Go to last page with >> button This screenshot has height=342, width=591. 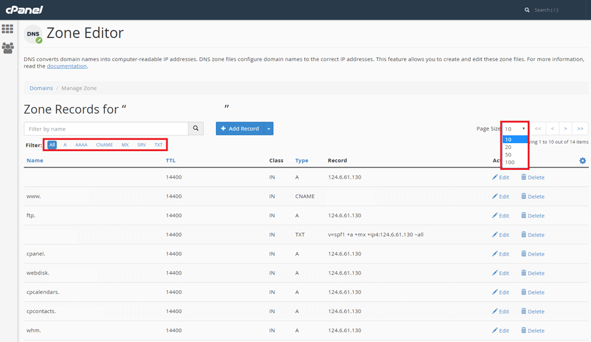tap(580, 129)
